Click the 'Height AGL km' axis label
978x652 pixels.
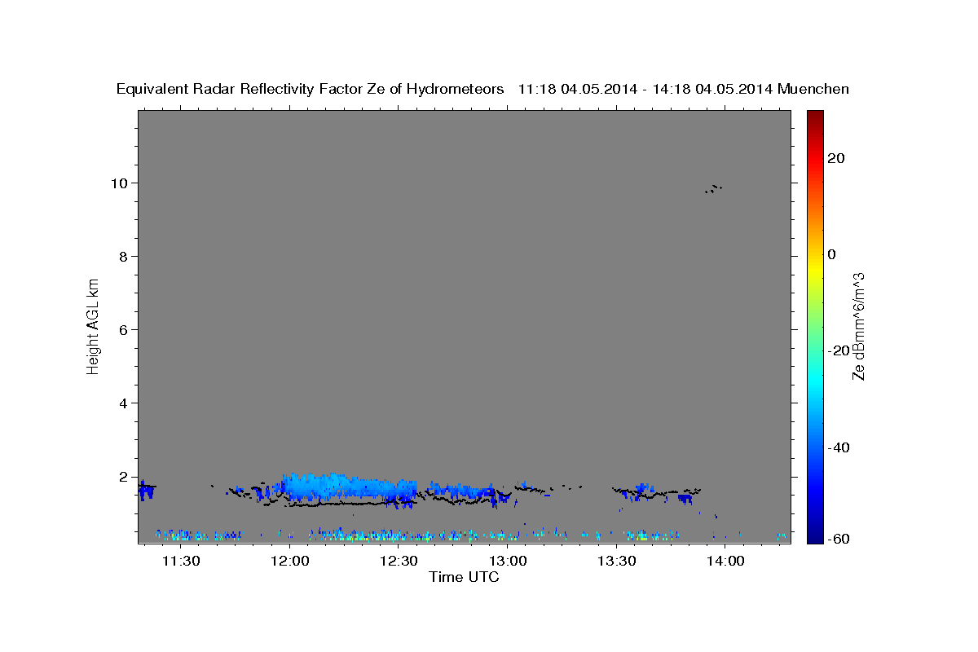click(x=93, y=325)
